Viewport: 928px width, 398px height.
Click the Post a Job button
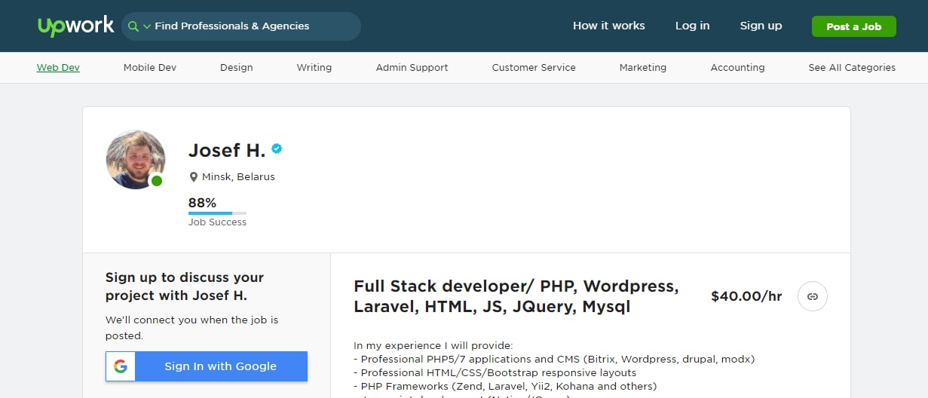click(x=853, y=26)
